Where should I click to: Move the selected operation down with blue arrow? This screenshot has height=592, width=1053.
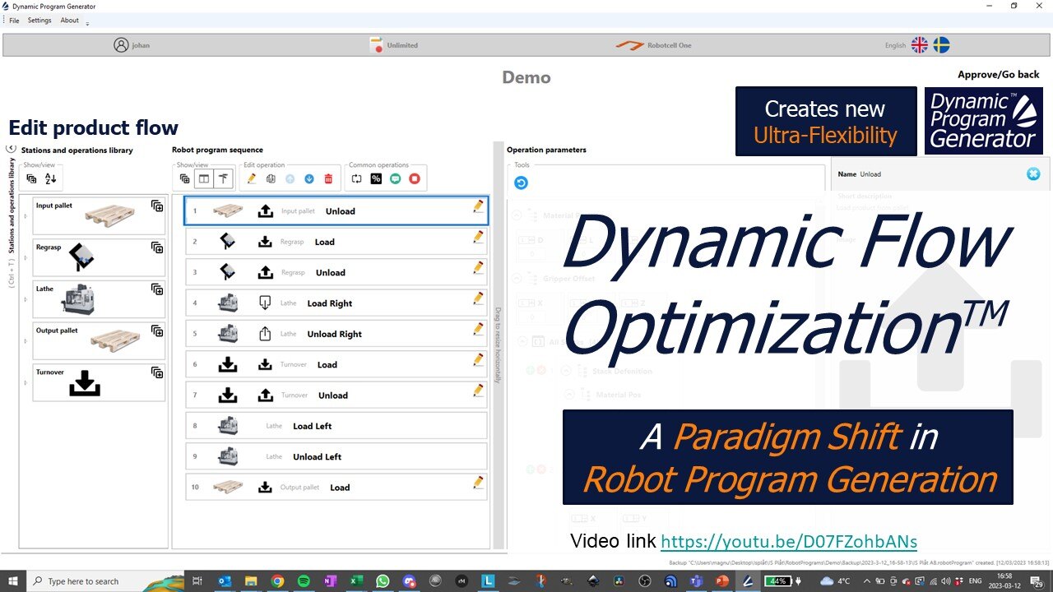click(x=308, y=178)
